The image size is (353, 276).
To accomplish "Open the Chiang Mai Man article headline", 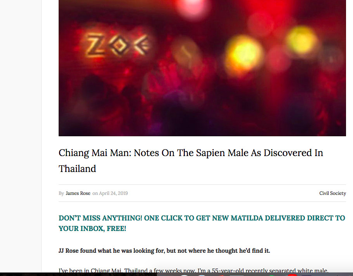I will 191,161.
